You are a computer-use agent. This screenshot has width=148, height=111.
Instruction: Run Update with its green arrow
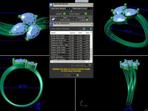(64, 14)
